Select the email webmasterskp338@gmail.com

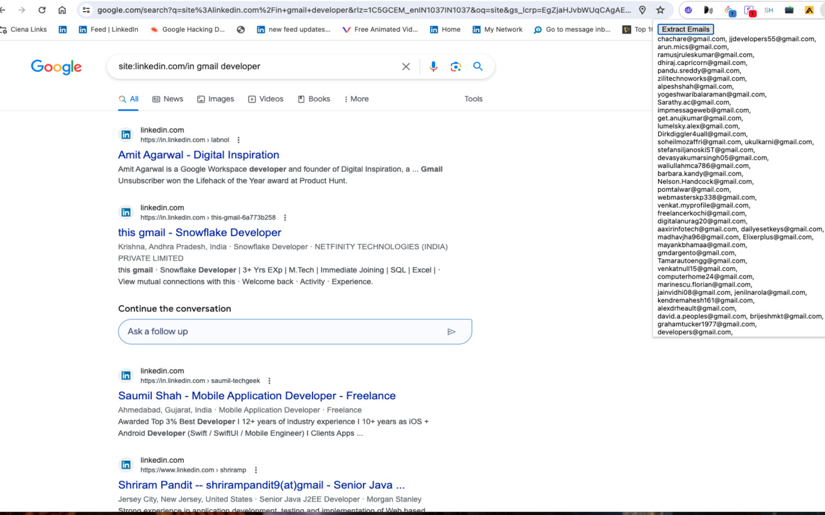coord(707,198)
